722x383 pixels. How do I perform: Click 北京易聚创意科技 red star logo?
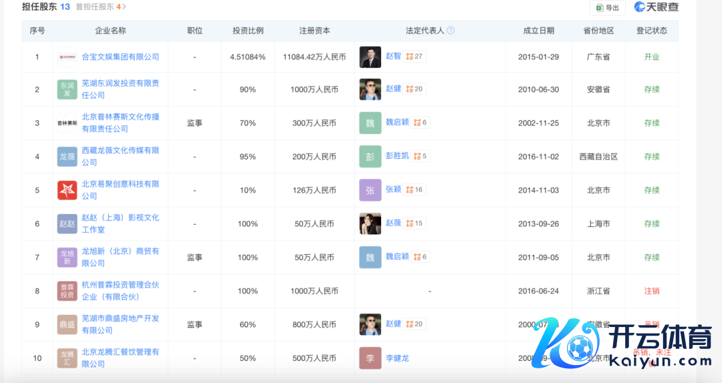[68, 190]
